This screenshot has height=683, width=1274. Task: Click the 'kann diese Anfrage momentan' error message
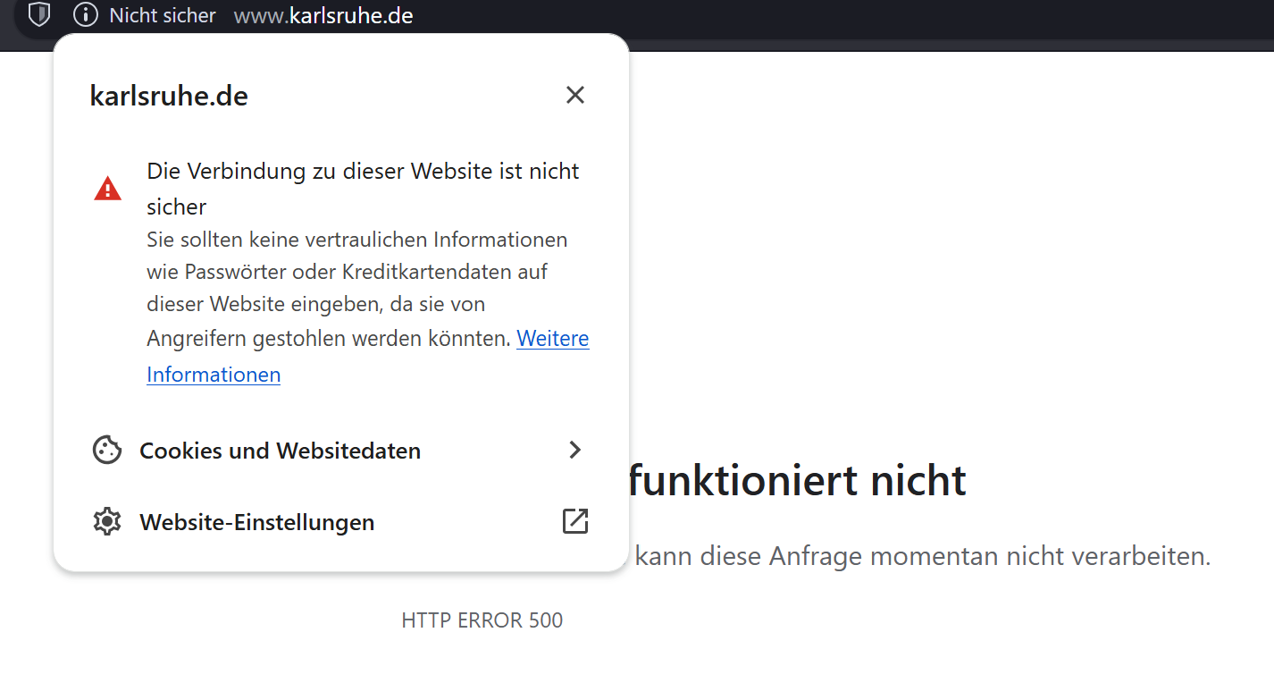click(x=922, y=556)
